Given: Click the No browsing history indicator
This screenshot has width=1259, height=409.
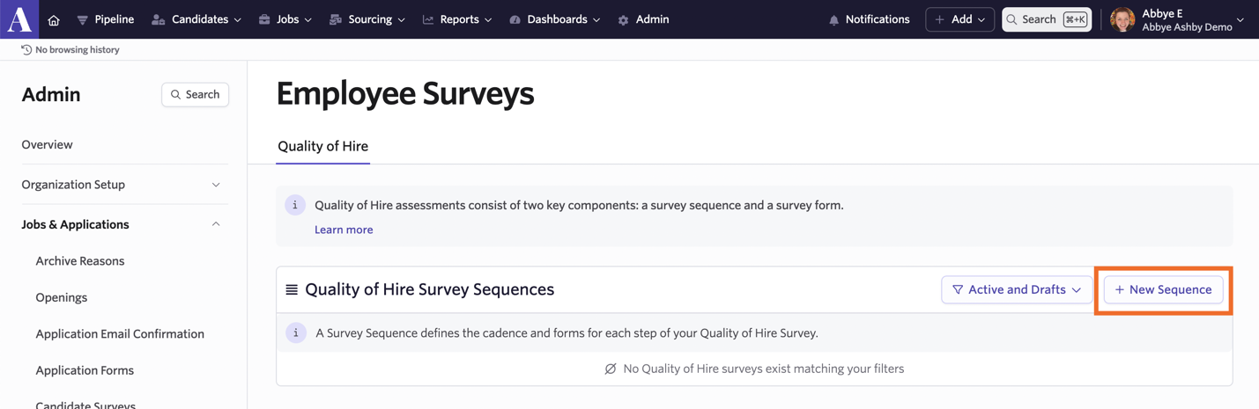Looking at the screenshot, I should pyautogui.click(x=70, y=50).
